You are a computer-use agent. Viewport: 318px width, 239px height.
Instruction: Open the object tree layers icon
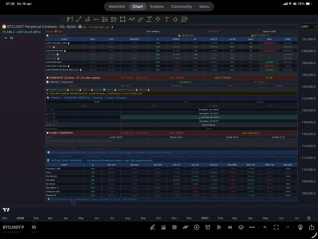(241, 227)
